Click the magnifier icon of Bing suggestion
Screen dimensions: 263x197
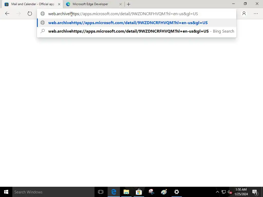coord(43,31)
